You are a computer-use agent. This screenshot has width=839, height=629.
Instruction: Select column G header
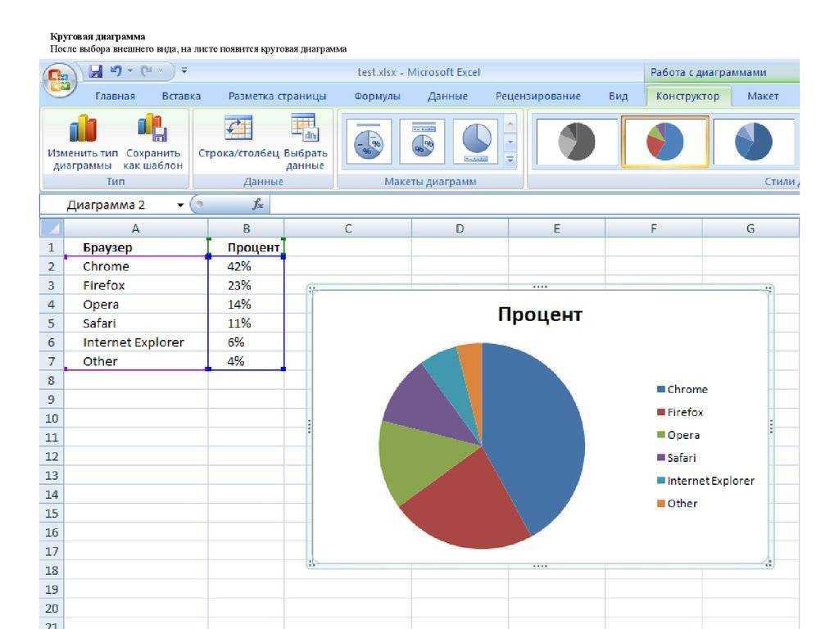[751, 229]
